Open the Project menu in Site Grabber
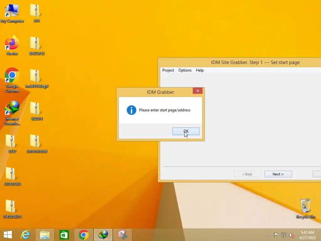Image resolution: width=321 pixels, height=241 pixels. [168, 70]
